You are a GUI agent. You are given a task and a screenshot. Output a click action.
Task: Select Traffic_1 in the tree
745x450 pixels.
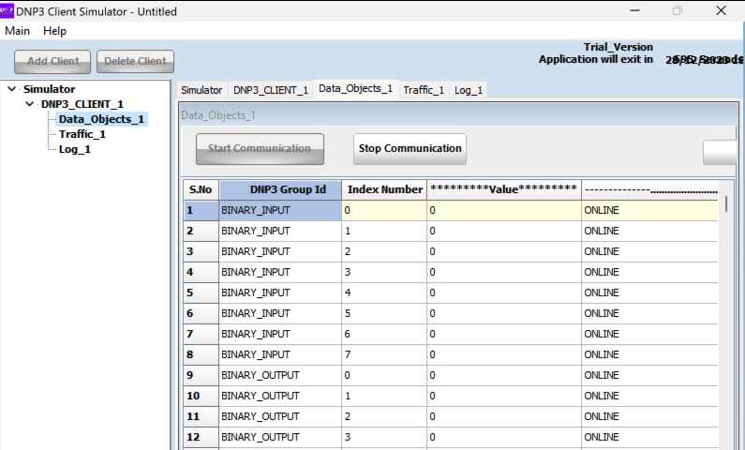[x=82, y=134]
